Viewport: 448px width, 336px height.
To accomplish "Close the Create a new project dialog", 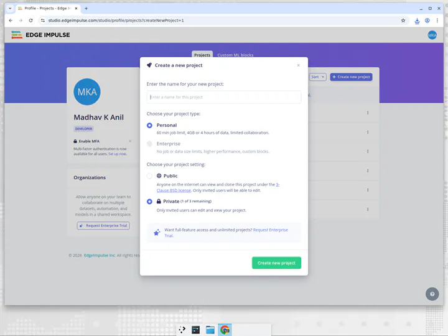I will coord(298,65).
